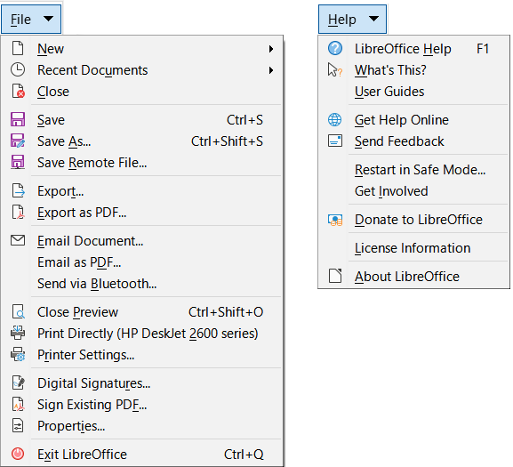Screen dimensions: 513x467
Task: Choose About LibreOffice entry
Action: [414, 277]
